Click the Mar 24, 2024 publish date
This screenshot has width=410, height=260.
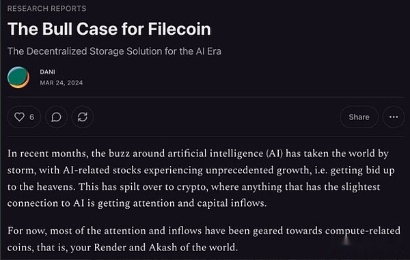pyautogui.click(x=61, y=83)
